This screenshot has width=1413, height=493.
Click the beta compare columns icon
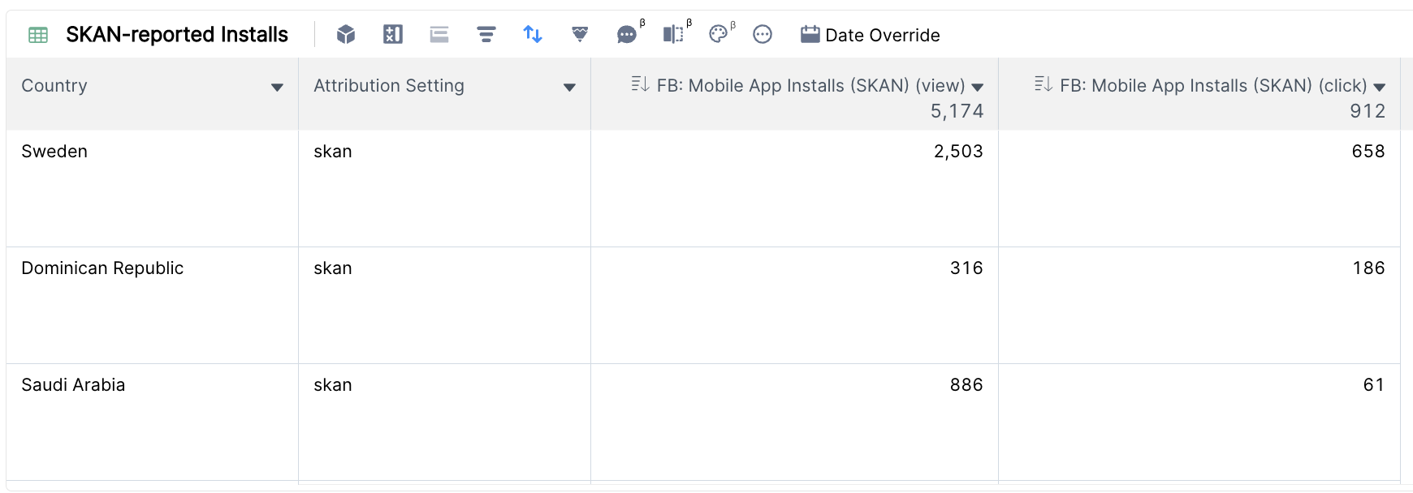tap(673, 34)
